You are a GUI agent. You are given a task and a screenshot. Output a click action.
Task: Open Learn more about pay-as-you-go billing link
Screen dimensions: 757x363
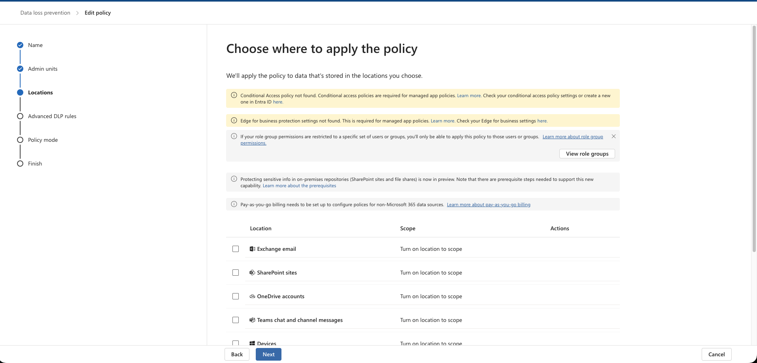click(489, 205)
